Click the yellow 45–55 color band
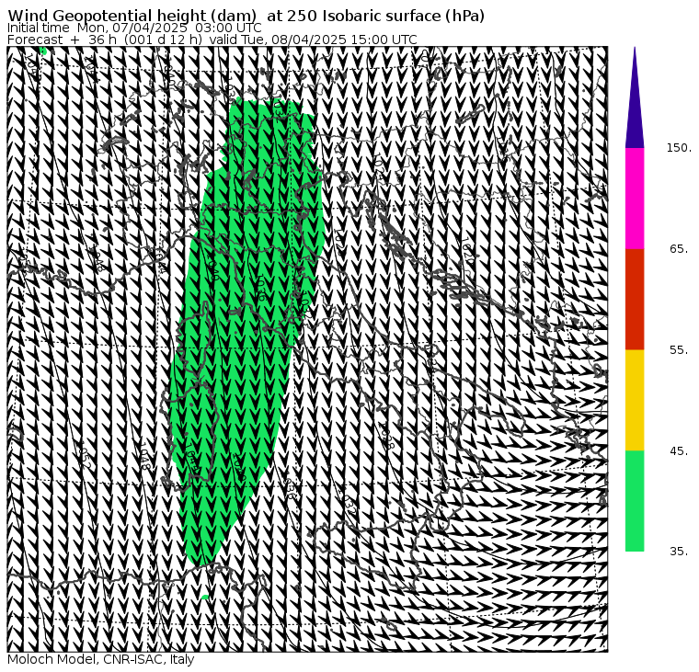The width and height of the screenshot is (699, 672). tap(635, 400)
